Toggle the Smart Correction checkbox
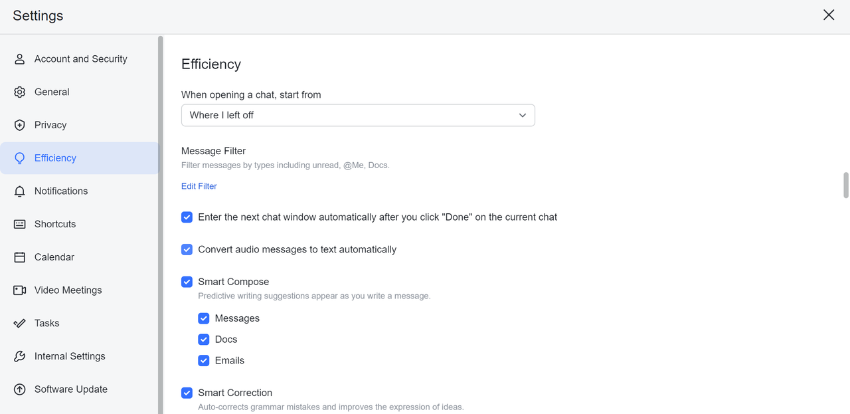850x414 pixels. pyautogui.click(x=187, y=393)
